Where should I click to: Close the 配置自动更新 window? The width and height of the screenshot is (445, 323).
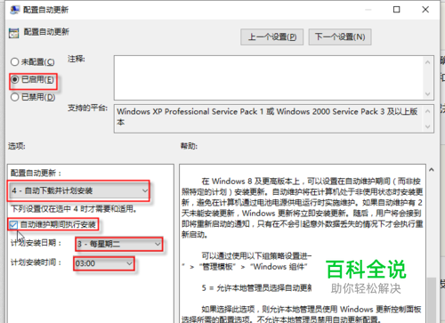point(425,10)
